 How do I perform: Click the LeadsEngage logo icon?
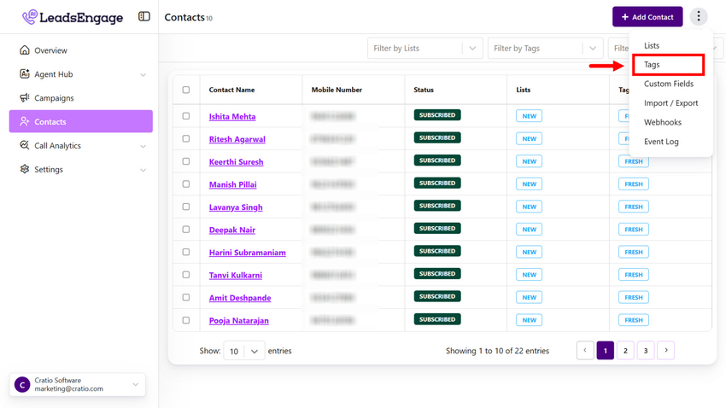pos(30,17)
